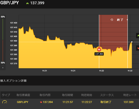Click the lower 50% sentiment label
Image resolution: width=139 pixels, height=109 pixels.
3,63
